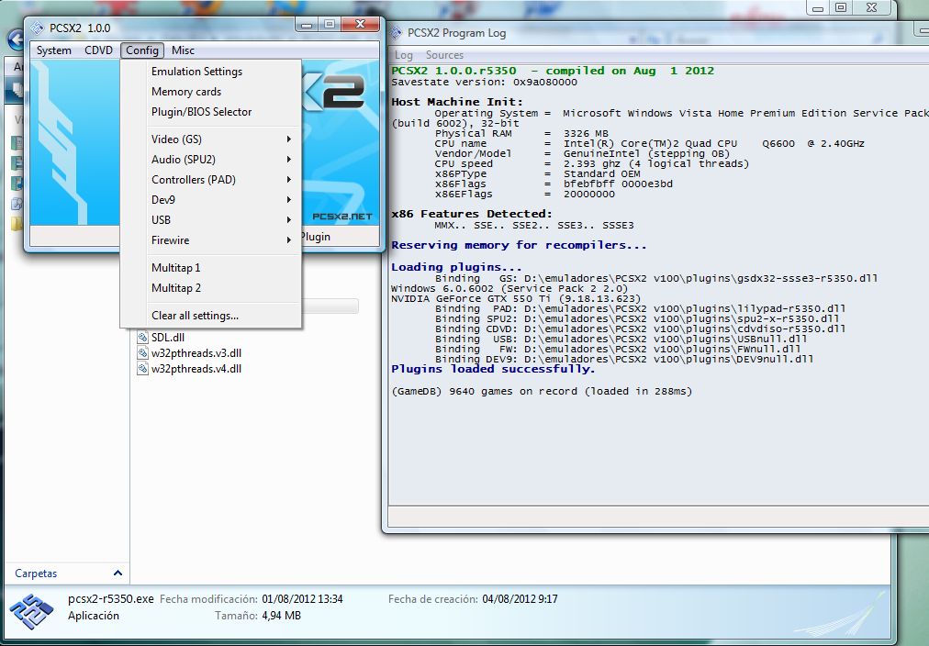Minimize the PCSX2 1.0.0 window
The width and height of the screenshot is (929, 646).
tap(307, 24)
